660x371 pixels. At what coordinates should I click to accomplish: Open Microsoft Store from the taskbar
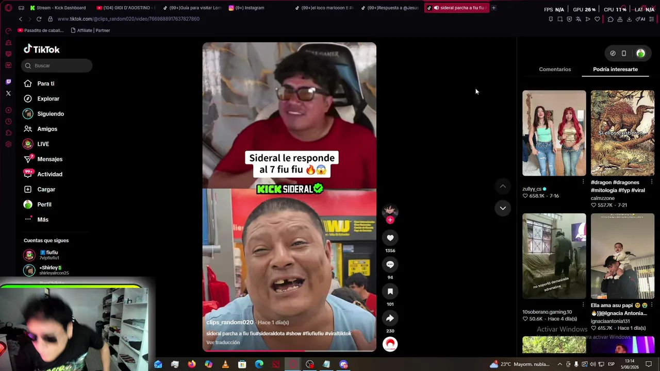(x=242, y=364)
